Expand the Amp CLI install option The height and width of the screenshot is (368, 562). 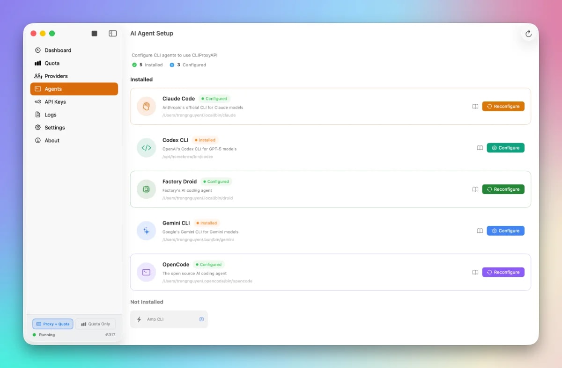[201, 319]
